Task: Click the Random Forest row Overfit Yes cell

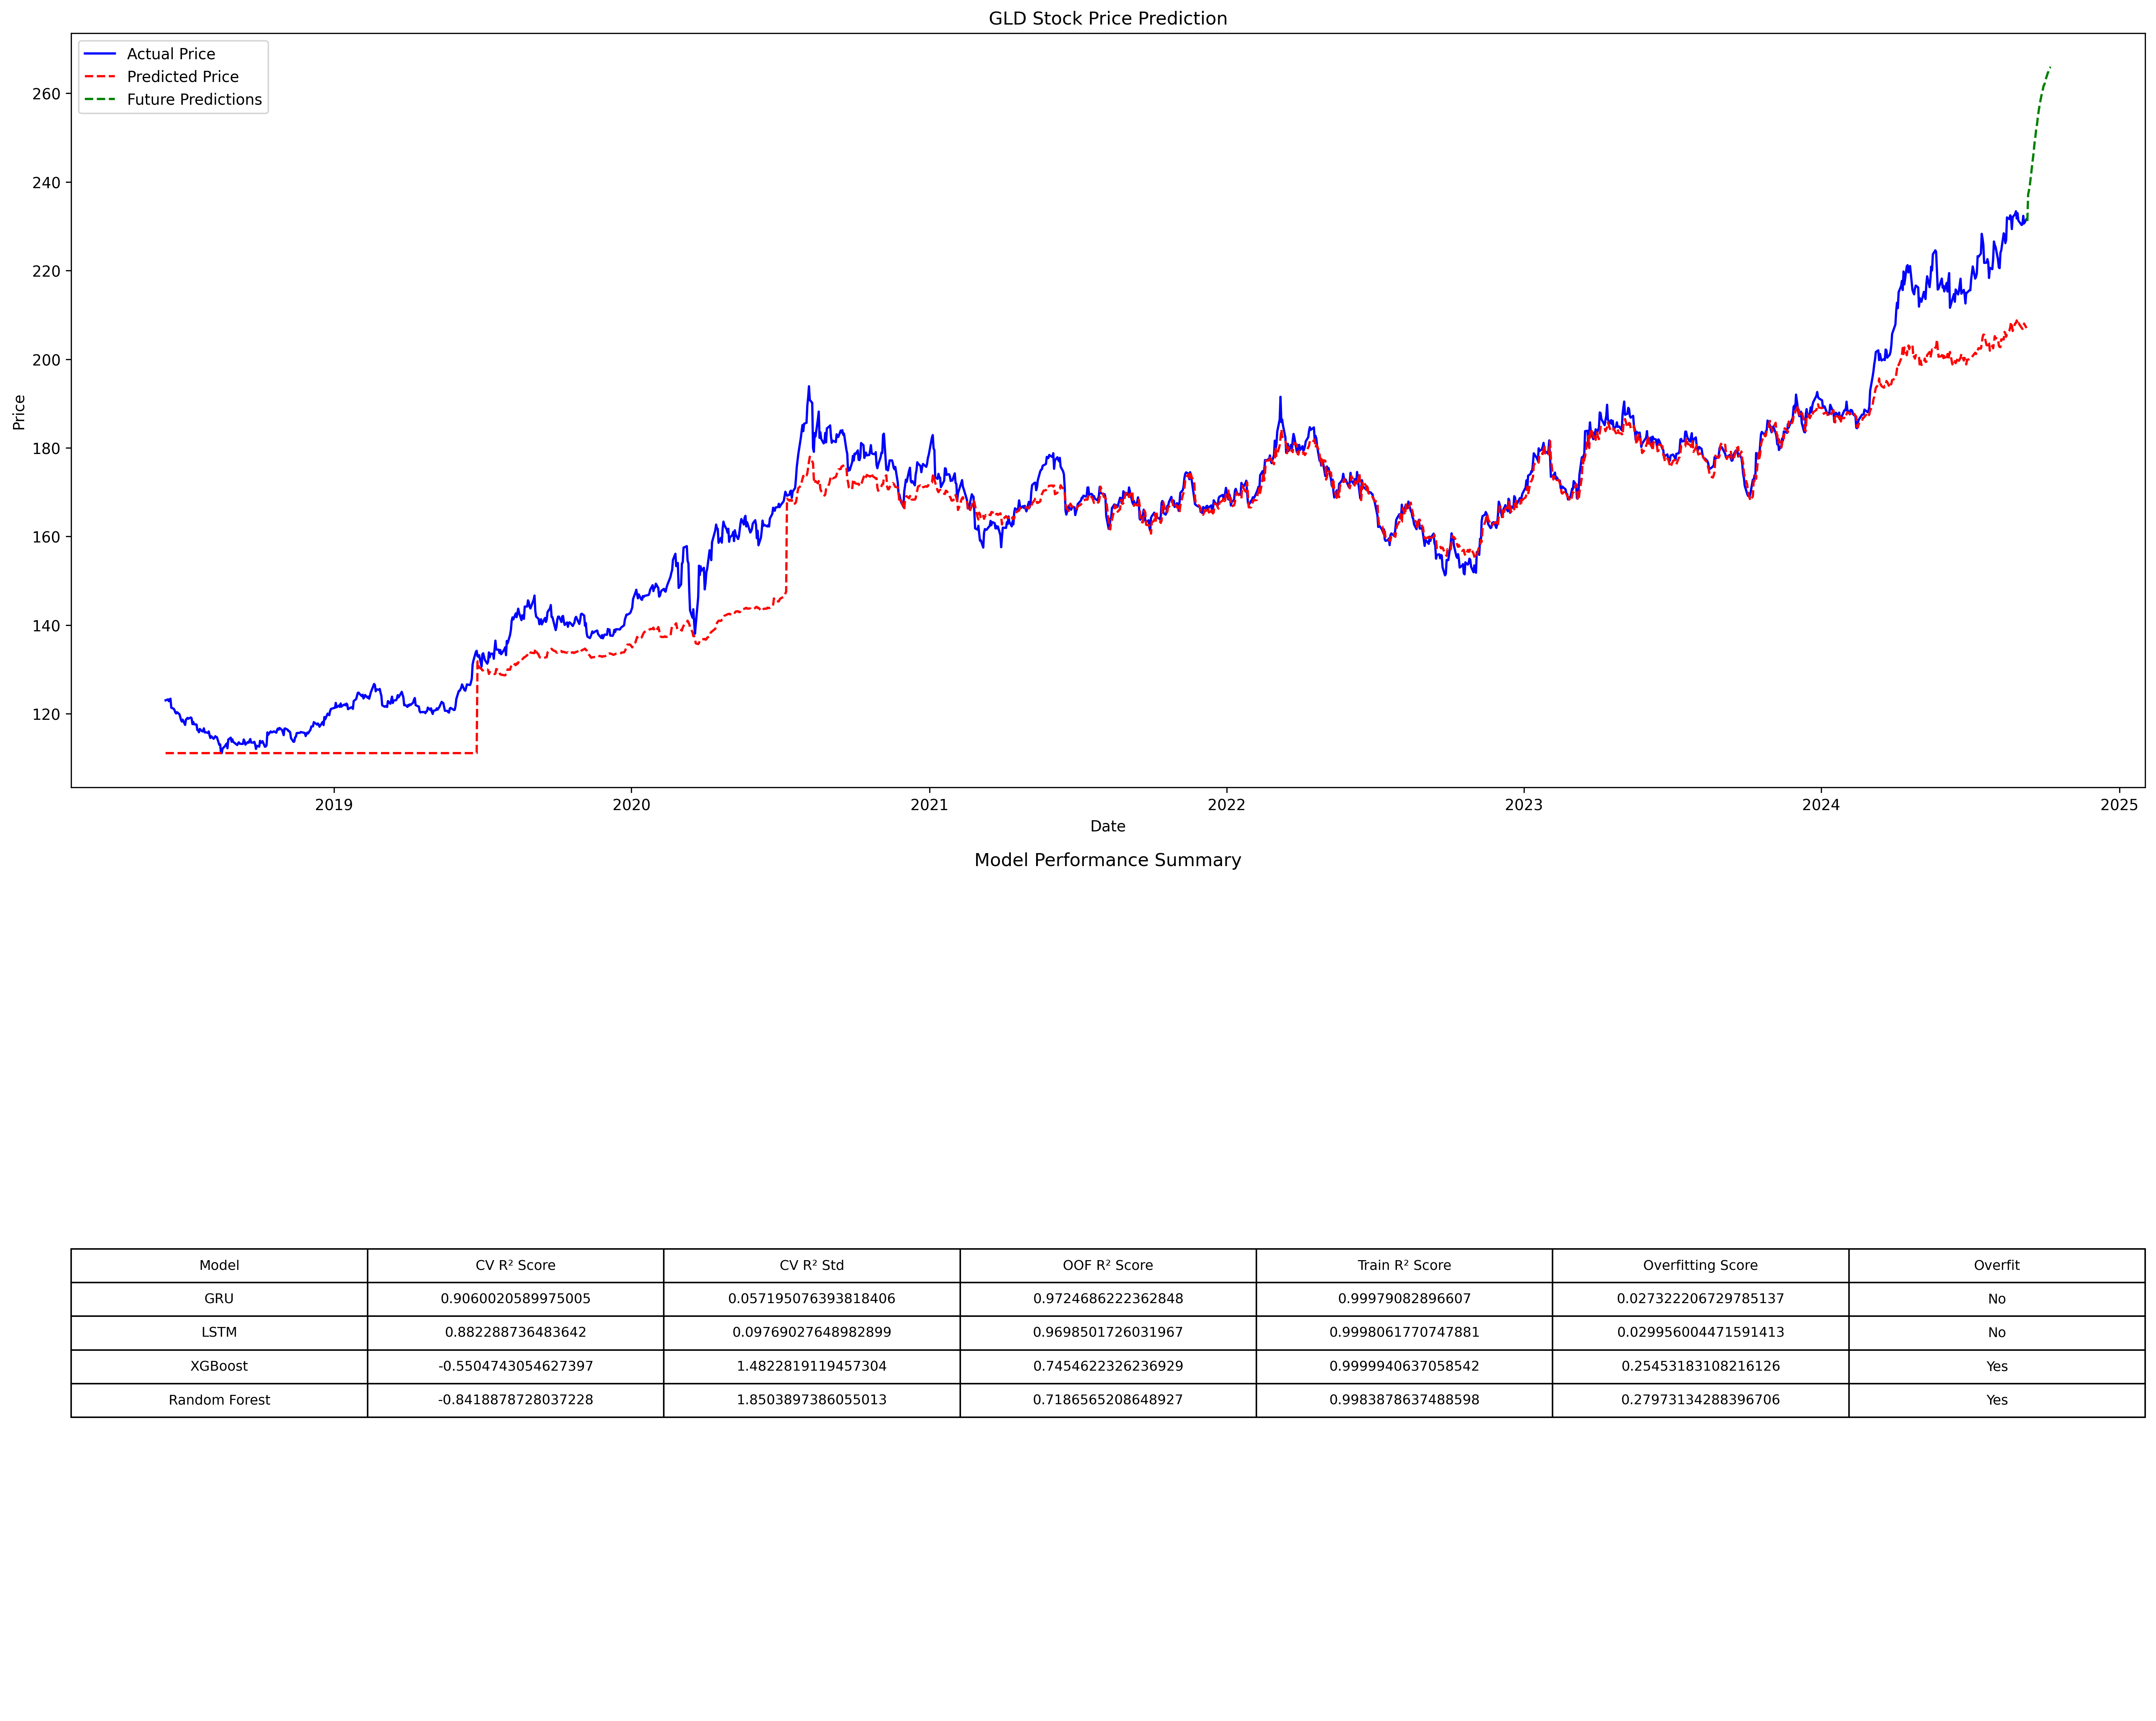Action: point(1997,1400)
